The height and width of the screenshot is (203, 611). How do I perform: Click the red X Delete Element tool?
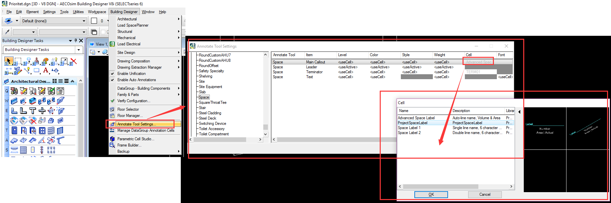(x=74, y=61)
